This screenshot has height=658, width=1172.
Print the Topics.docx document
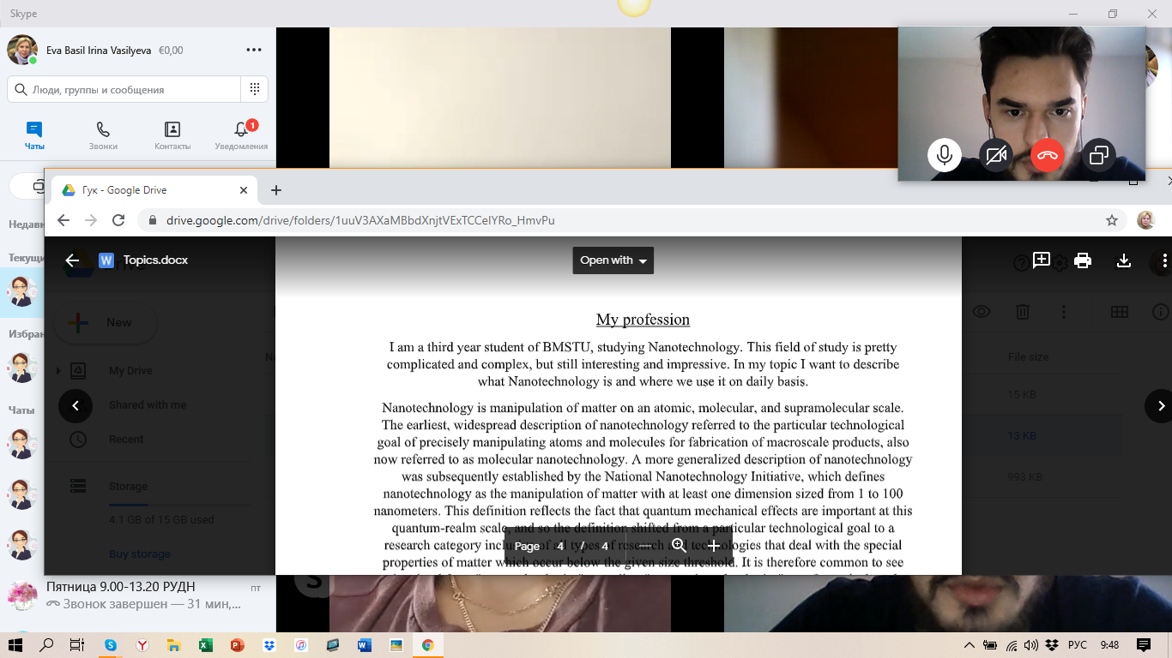1083,260
